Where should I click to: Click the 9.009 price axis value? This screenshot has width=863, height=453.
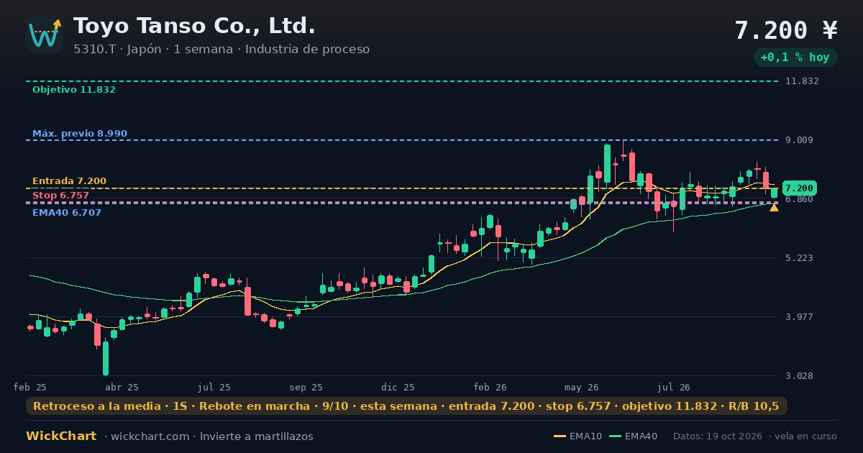799,140
